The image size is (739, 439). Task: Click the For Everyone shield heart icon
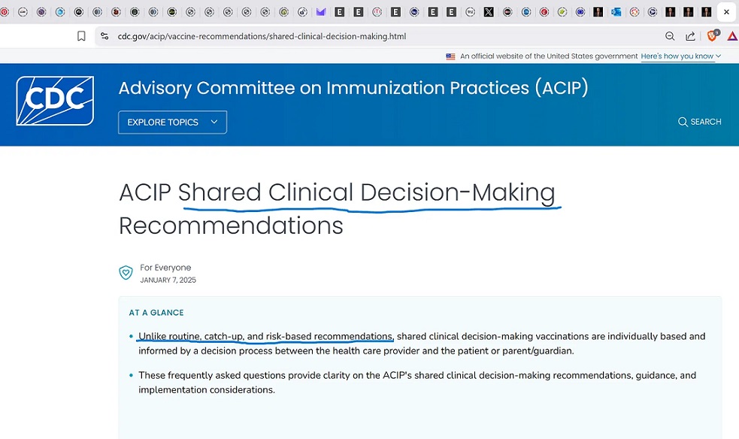coord(126,273)
